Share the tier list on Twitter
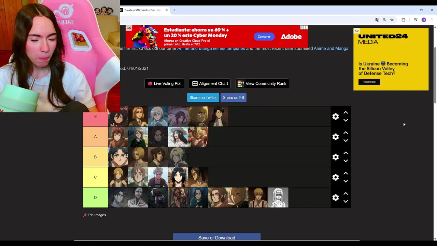Screen dimensions: 437x246 pyautogui.click(x=203, y=97)
